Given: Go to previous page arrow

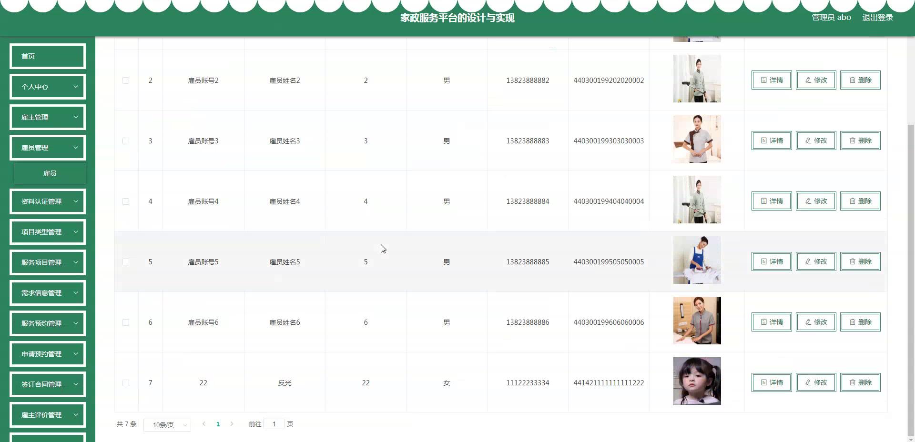Looking at the screenshot, I should coord(204,424).
